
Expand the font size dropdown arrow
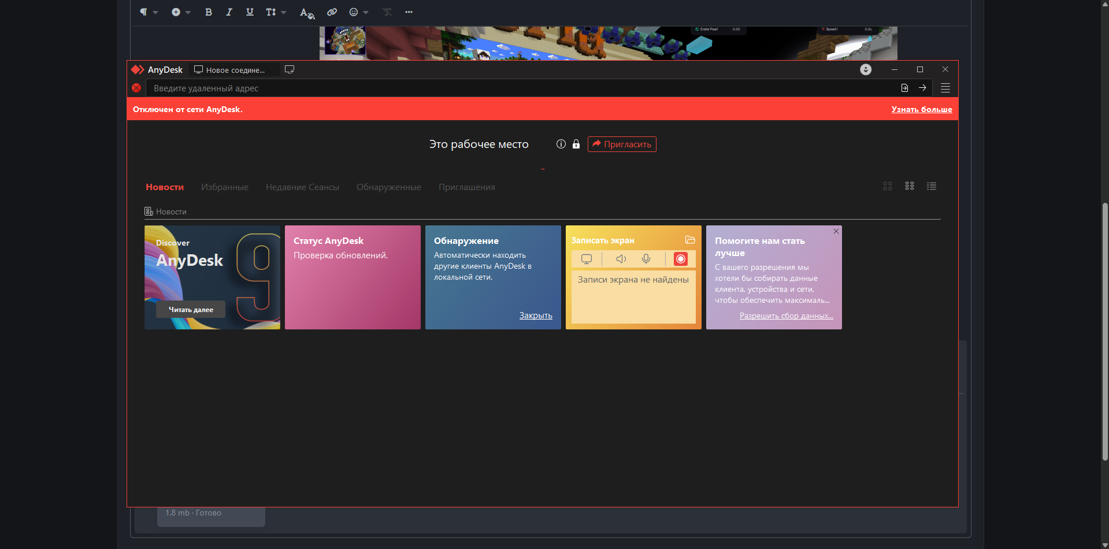click(x=284, y=12)
